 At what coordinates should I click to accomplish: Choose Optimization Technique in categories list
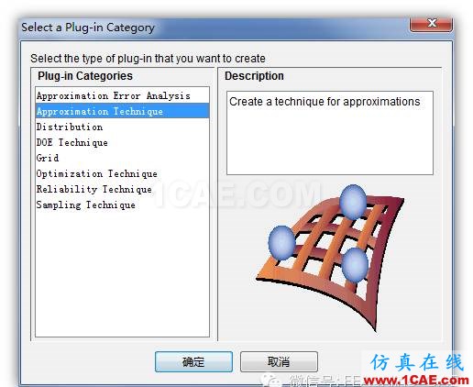(122, 173)
